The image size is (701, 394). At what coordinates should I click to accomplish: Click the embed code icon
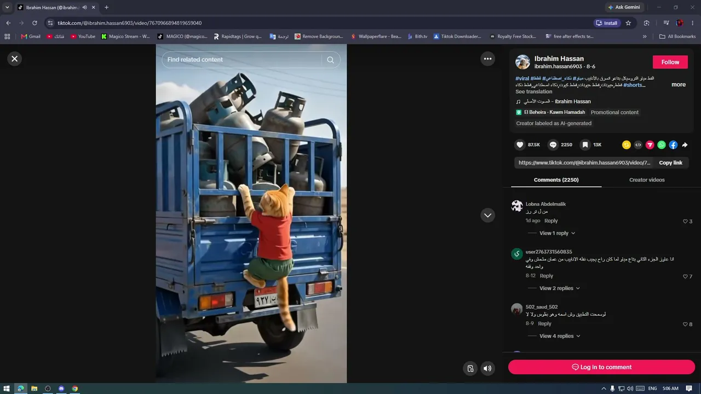click(638, 145)
